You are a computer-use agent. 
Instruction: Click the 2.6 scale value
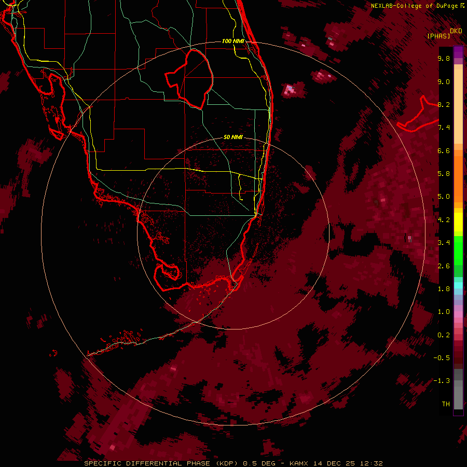point(444,266)
